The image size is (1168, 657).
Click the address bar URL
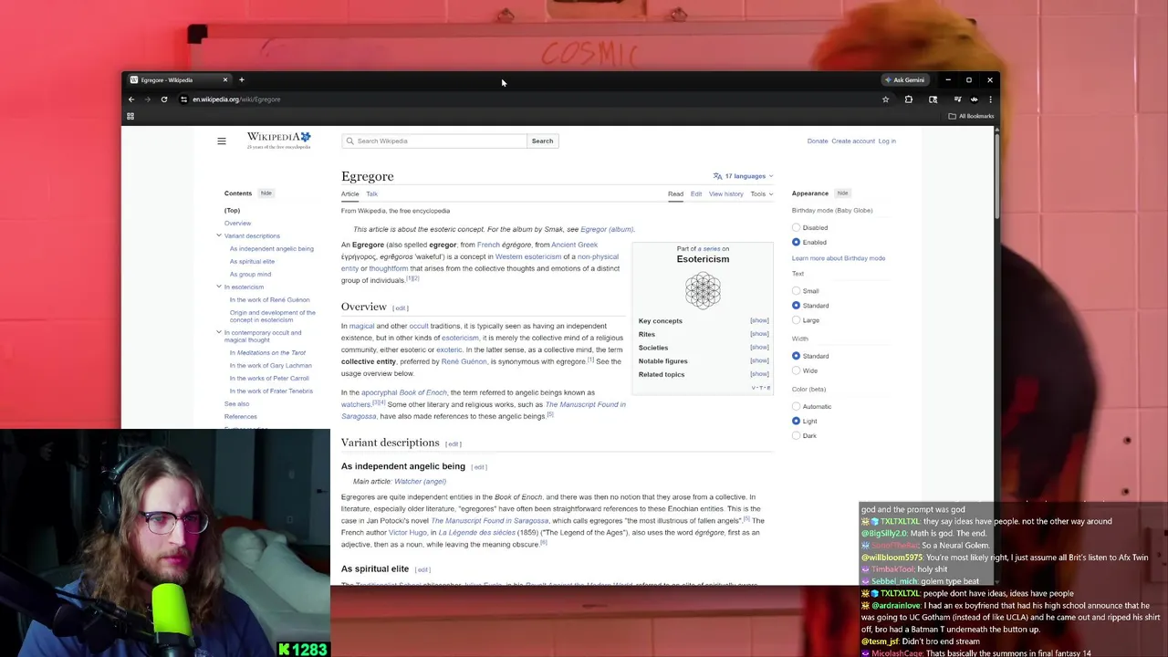236,99
